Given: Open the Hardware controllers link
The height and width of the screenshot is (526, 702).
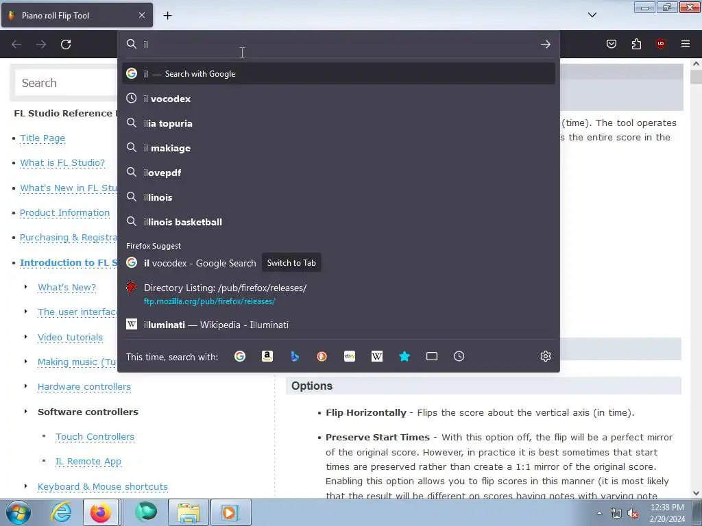Looking at the screenshot, I should (84, 386).
